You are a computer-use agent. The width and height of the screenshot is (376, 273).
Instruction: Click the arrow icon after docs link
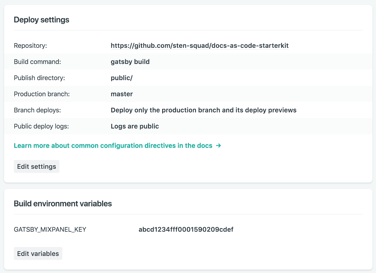click(x=218, y=146)
